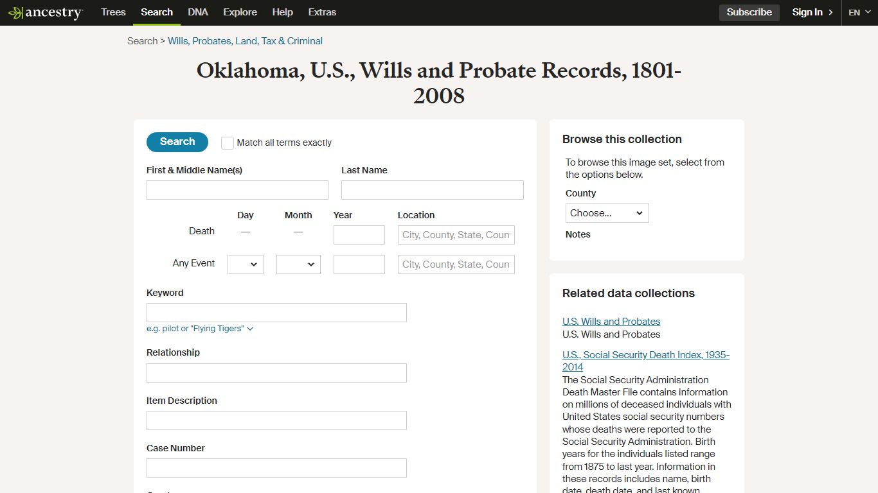Expand the e.g. pilot or "Flying Tigers" hint
Viewport: 878px width, 493px height.
(200, 329)
